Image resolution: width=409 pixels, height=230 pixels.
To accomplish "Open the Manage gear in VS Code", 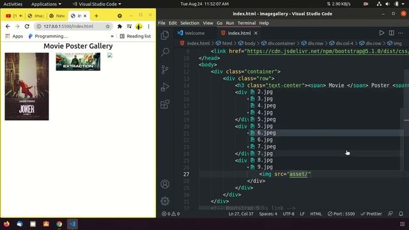I will pyautogui.click(x=165, y=201).
